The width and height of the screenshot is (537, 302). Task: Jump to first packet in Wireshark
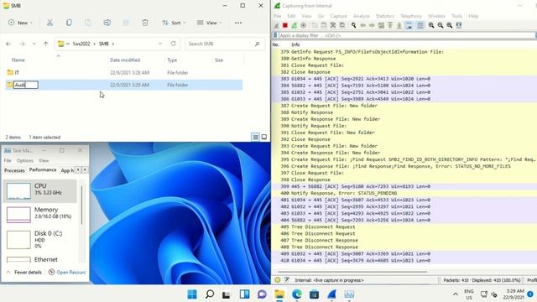[390, 25]
